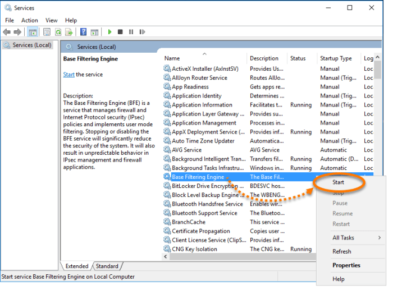Expand All Tasks submenu
This screenshot has height=290, width=393.
(x=351, y=238)
